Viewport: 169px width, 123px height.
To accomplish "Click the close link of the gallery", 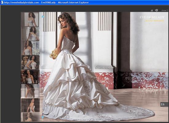I will tap(165, 10).
